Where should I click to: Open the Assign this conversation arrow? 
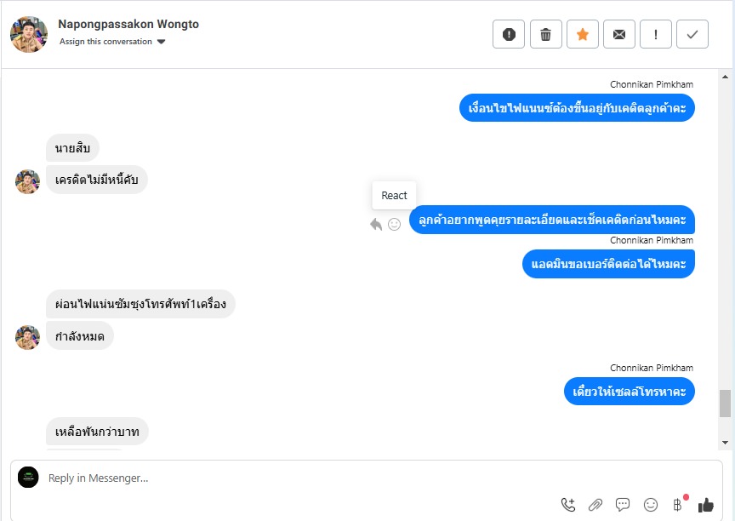pyautogui.click(x=162, y=42)
